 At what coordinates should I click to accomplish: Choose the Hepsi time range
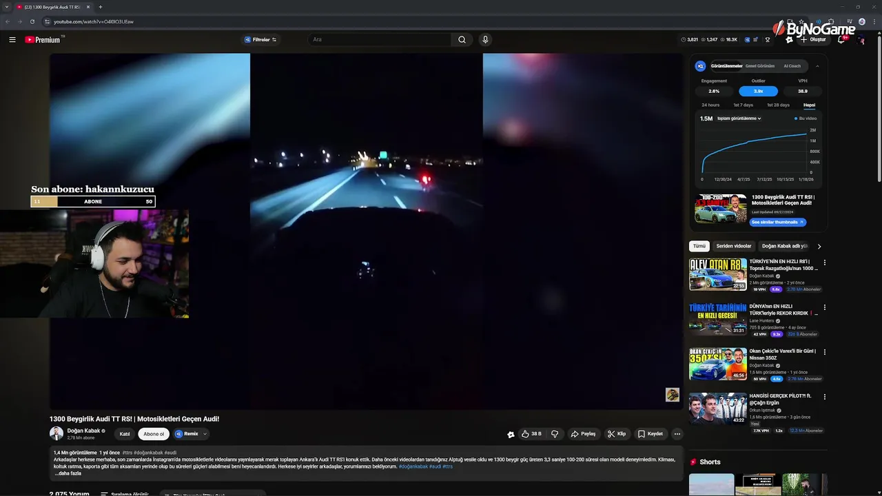coord(809,105)
